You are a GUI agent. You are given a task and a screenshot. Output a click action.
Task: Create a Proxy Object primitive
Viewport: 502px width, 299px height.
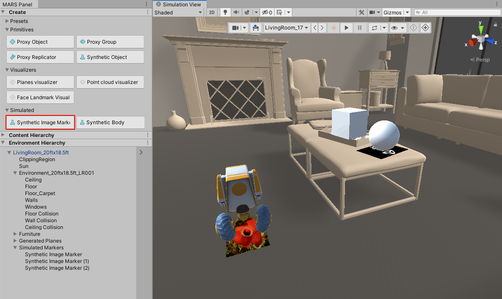(40, 42)
